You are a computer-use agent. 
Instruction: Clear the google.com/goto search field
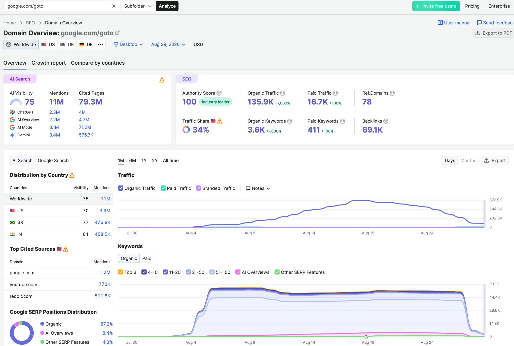[x=114, y=6]
